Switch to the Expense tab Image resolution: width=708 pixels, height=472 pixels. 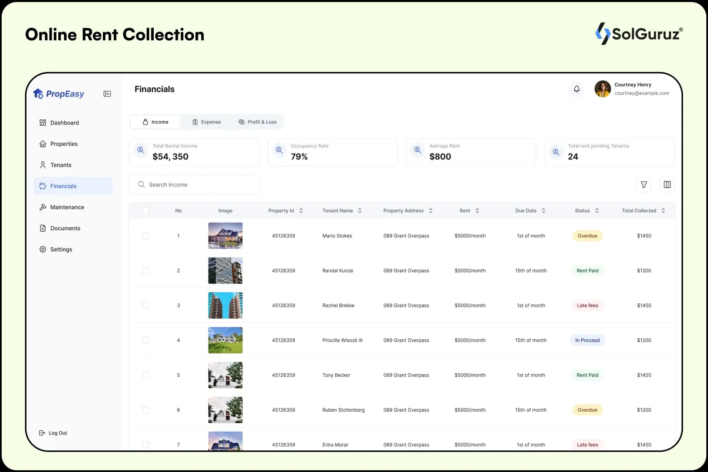coord(207,122)
